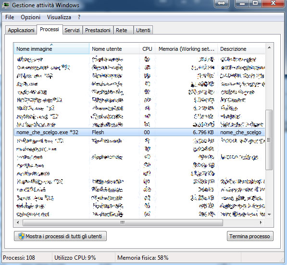The image size is (287, 265).
Task: Switch to the Servizi tab
Action: [72, 30]
